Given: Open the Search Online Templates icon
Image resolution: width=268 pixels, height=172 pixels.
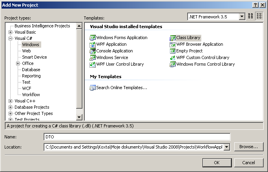Looking at the screenshot, I should pos(93,88).
